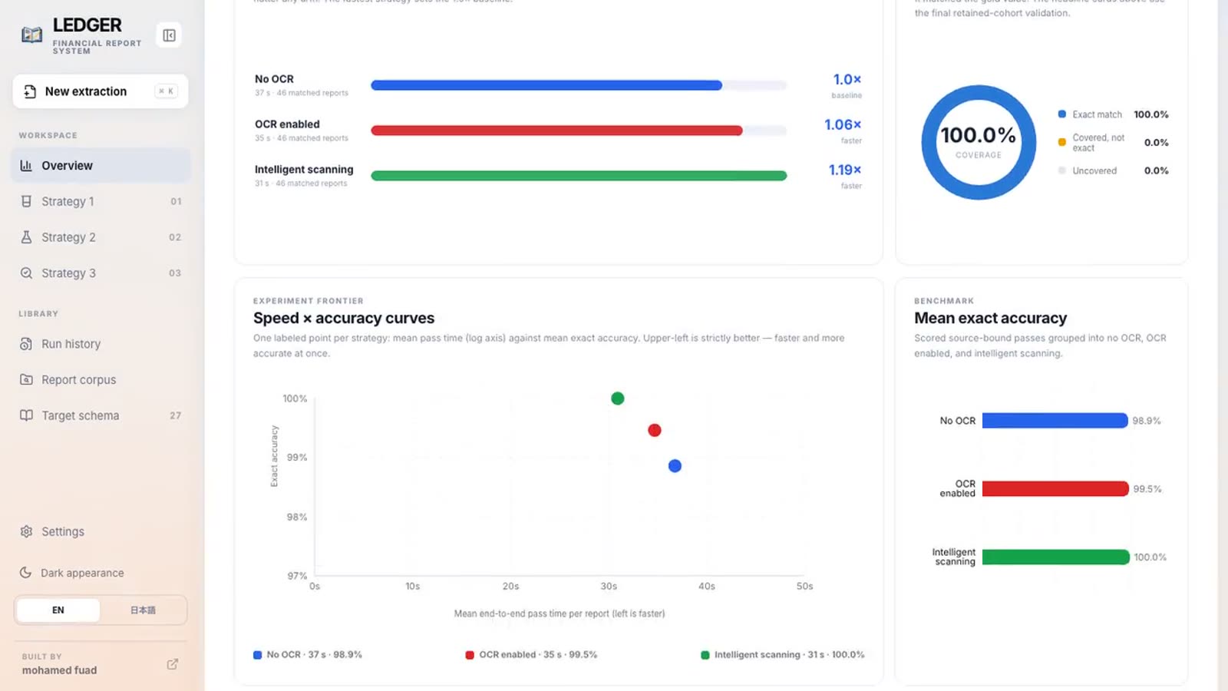The height and width of the screenshot is (691, 1228).
Task: Toggle Dark appearance
Action: (101, 573)
